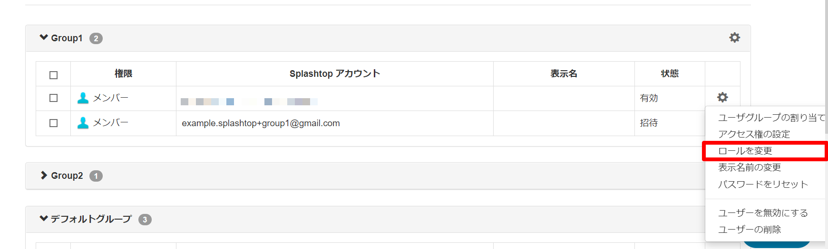The height and width of the screenshot is (249, 828).
Task: Click the member icon in the first row
Action: pyautogui.click(x=83, y=98)
